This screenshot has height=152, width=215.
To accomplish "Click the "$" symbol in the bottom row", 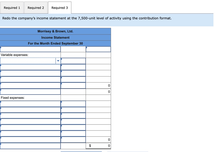I will [90, 145].
